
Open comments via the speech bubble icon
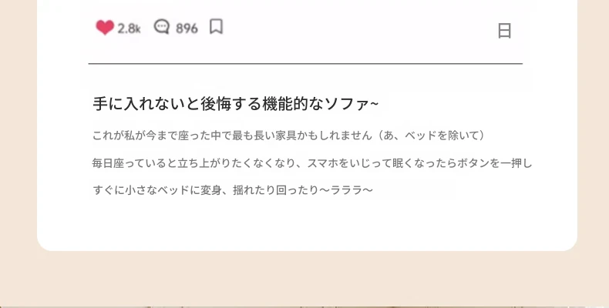(162, 27)
